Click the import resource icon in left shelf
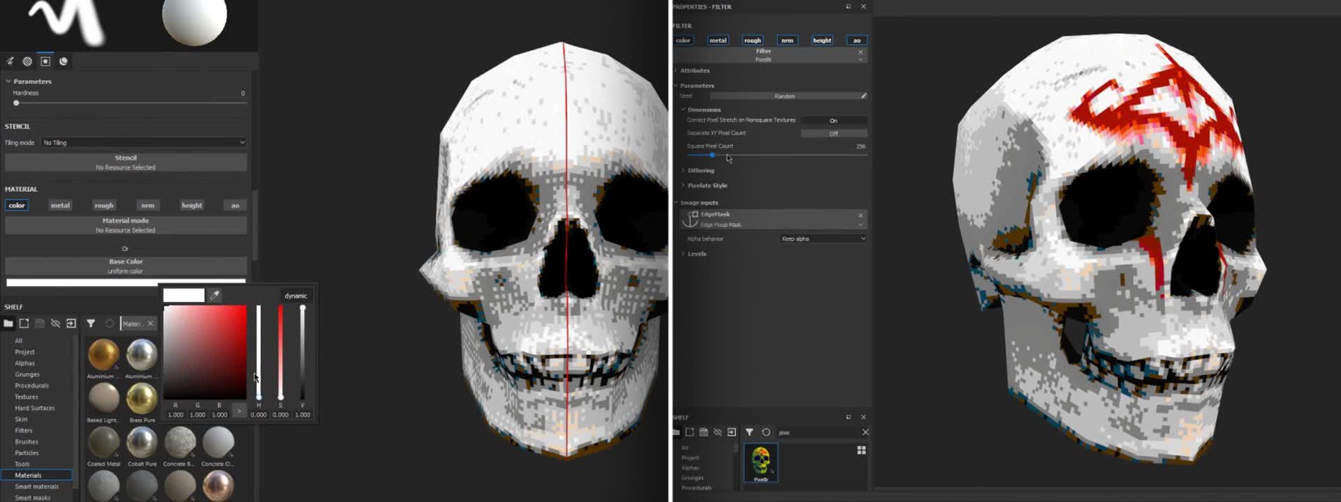 [x=71, y=324]
